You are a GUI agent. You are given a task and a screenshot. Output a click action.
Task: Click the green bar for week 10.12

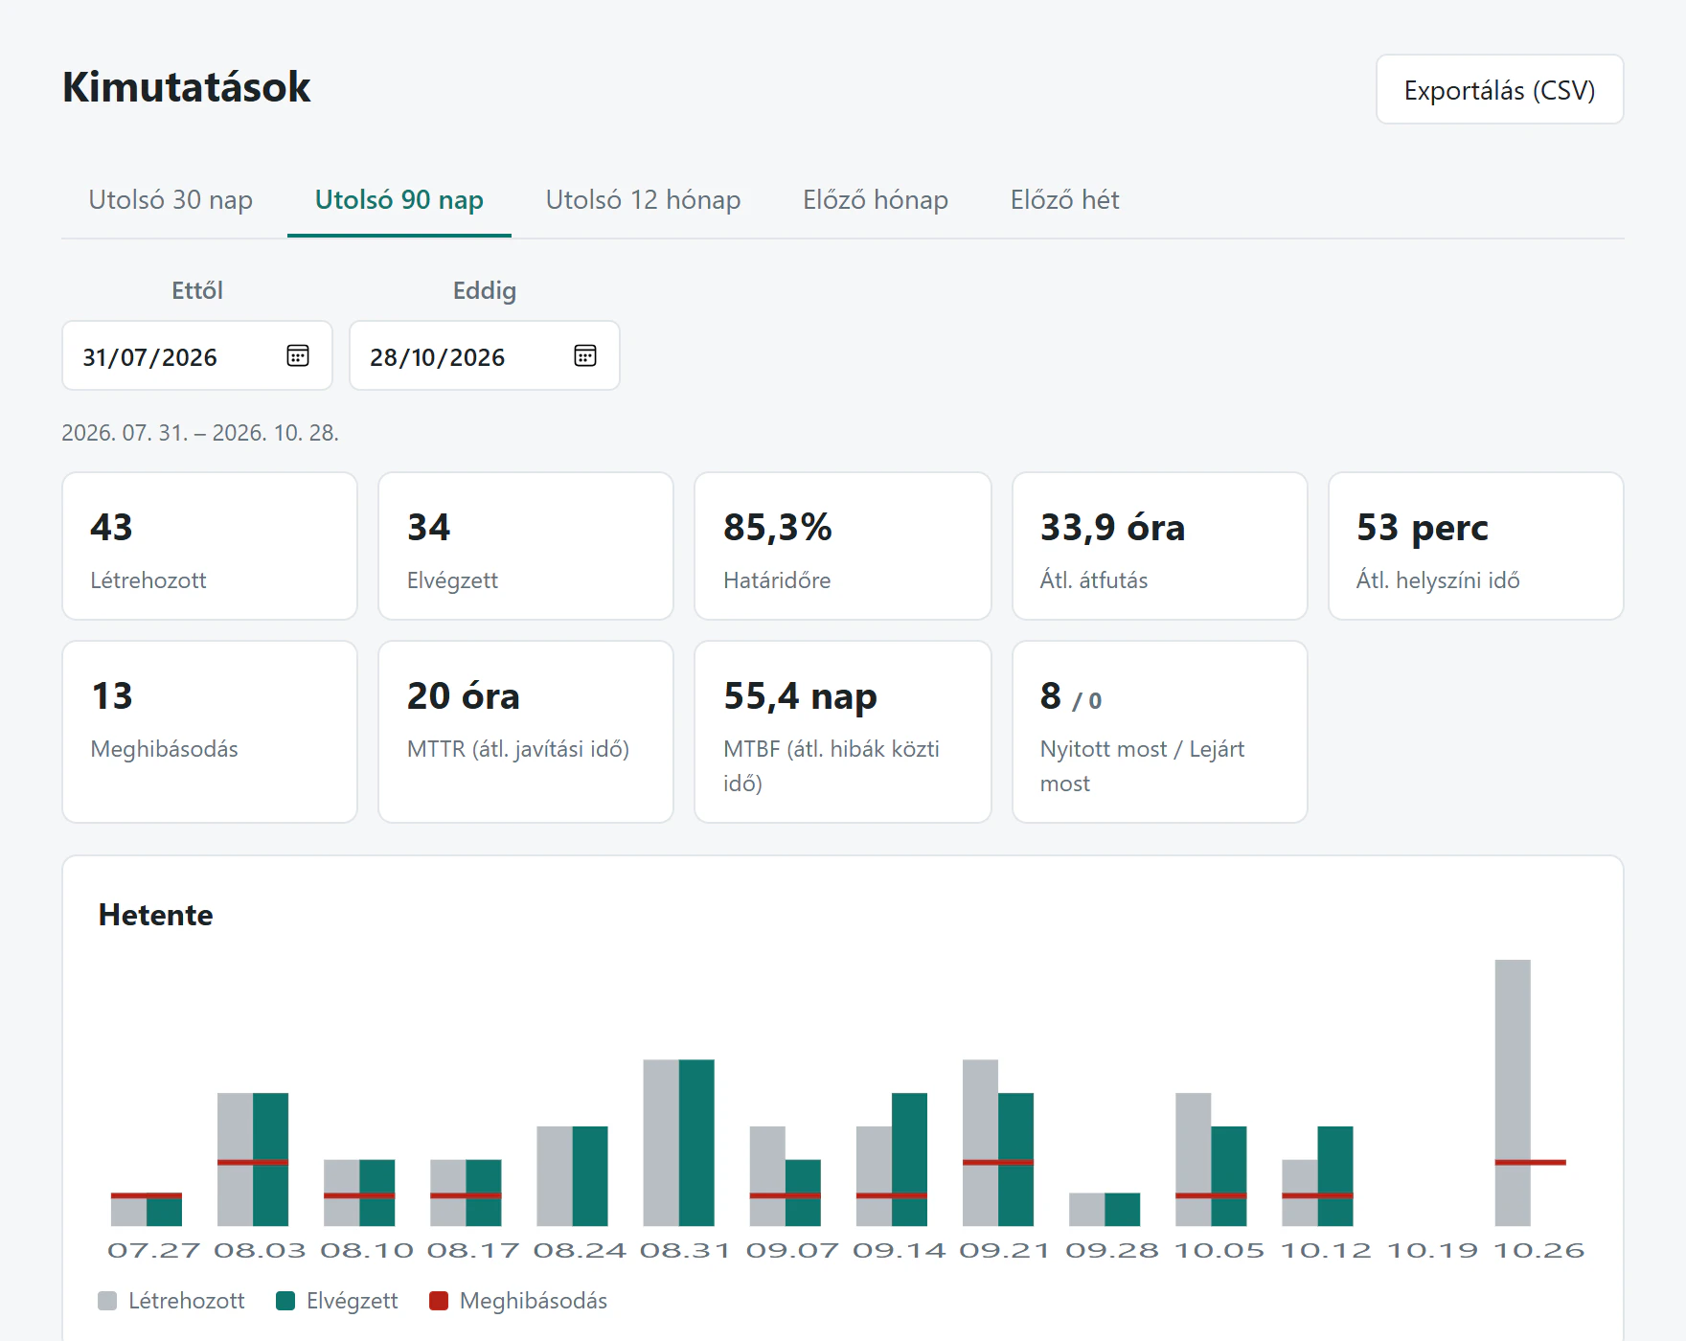[1335, 1176]
